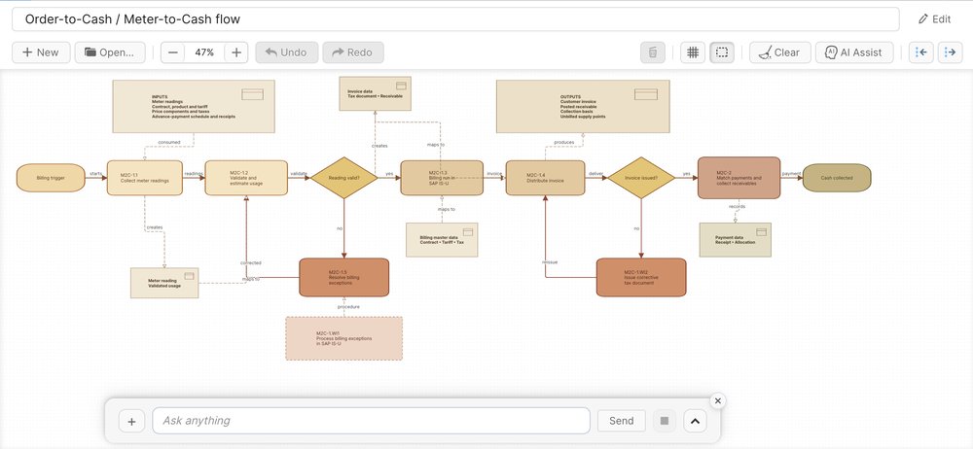Select the Process billing exceptions procedure box
This screenshot has width=973, height=449.
point(343,338)
